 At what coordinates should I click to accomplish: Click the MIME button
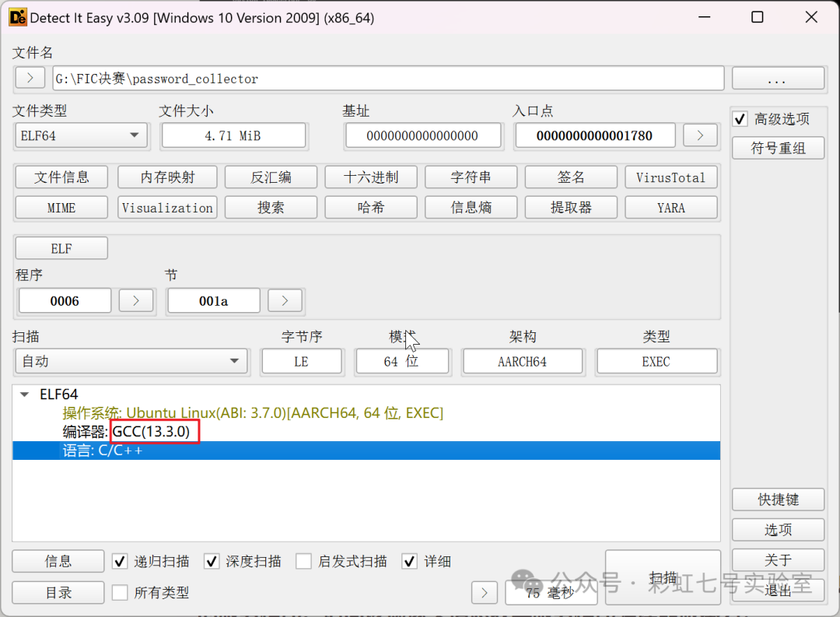point(61,208)
